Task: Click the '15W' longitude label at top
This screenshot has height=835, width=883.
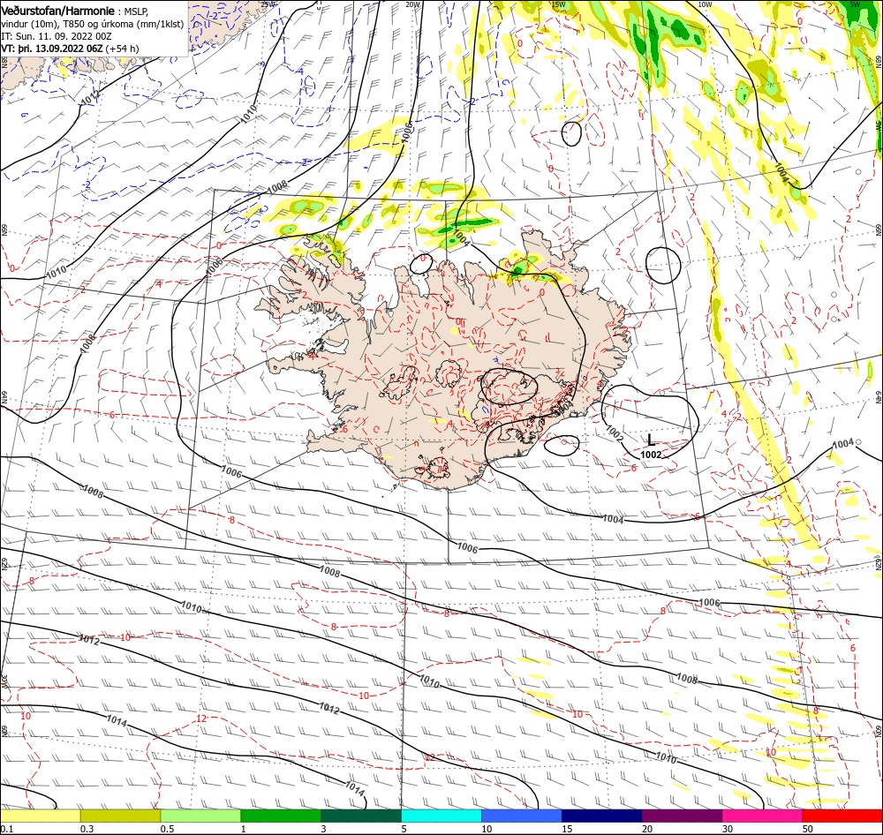Action: click(x=558, y=4)
